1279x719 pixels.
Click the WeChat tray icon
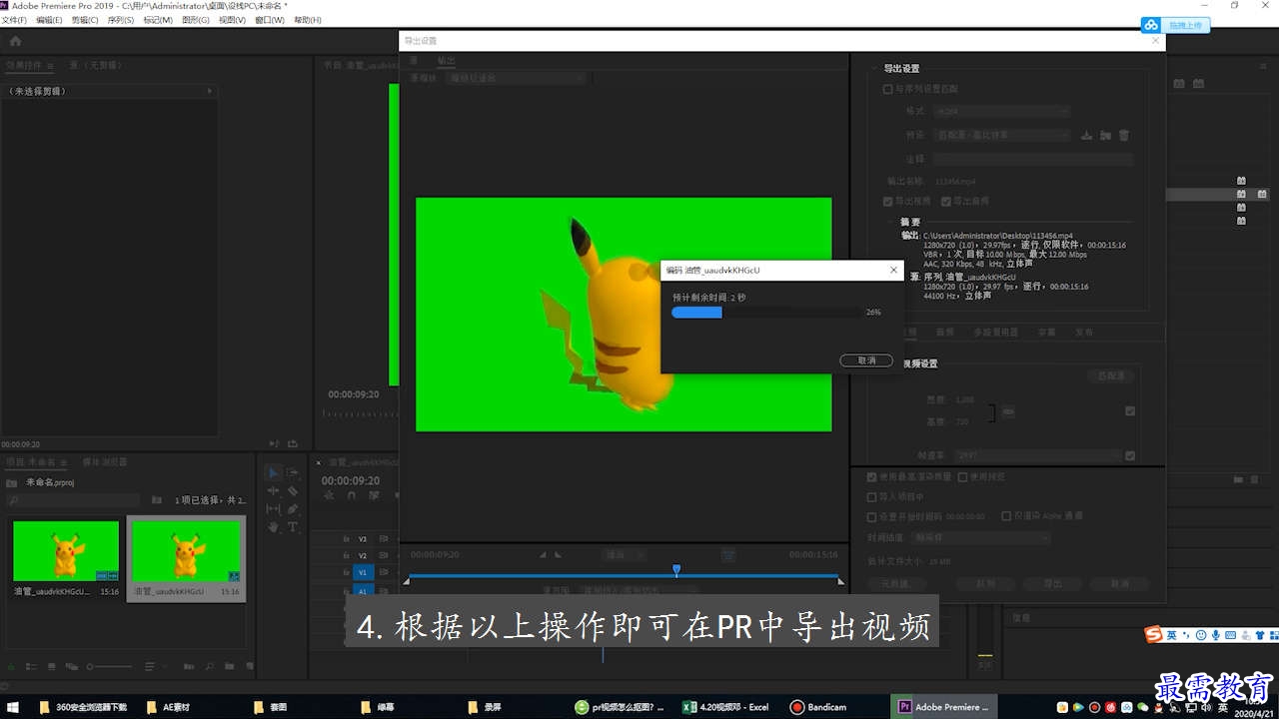click(1142, 707)
